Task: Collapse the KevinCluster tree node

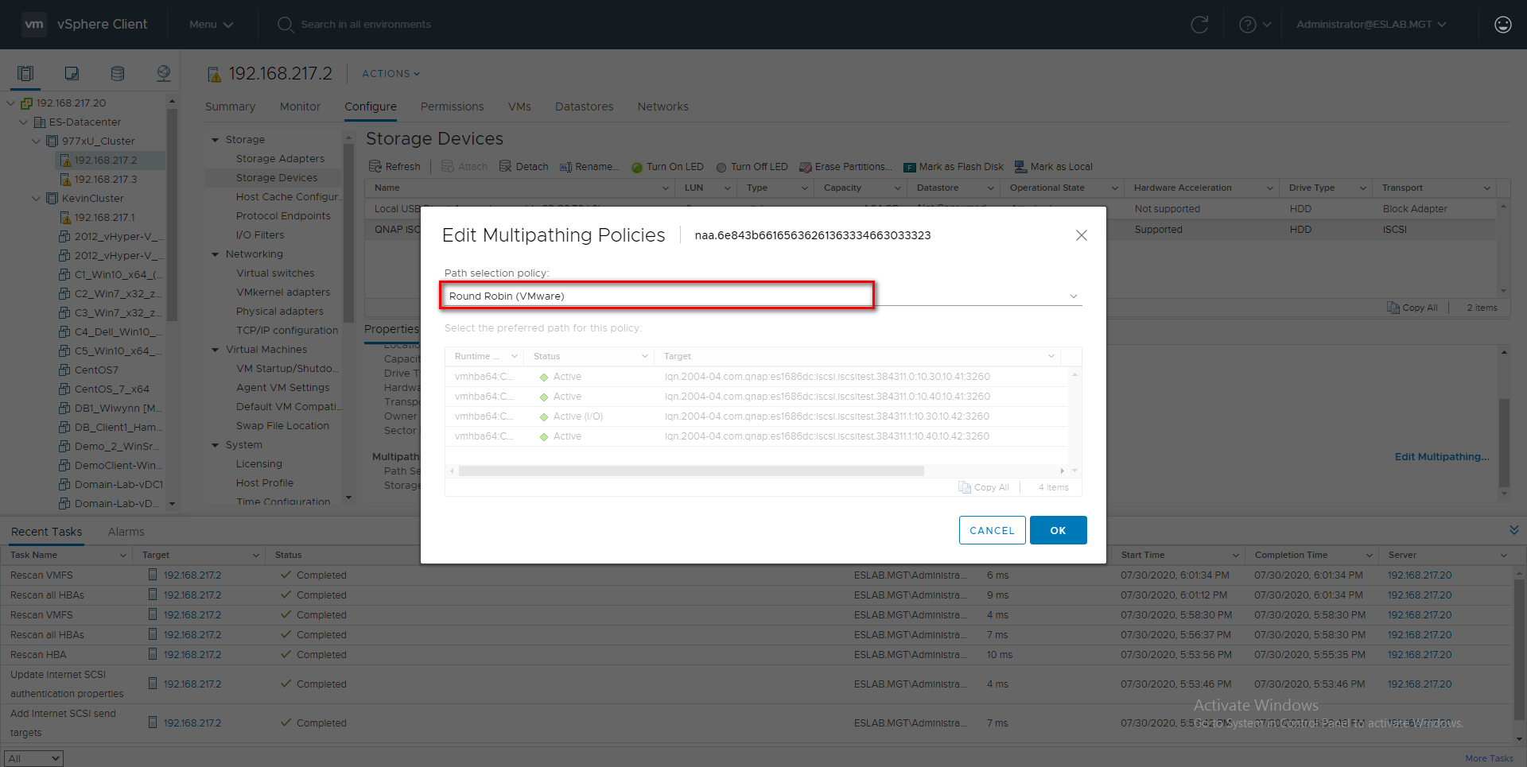Action: click(x=37, y=199)
